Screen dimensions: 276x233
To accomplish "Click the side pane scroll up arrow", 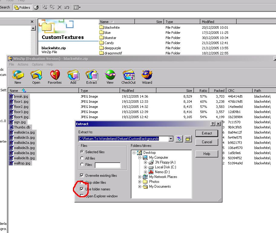I will pos(33,28).
